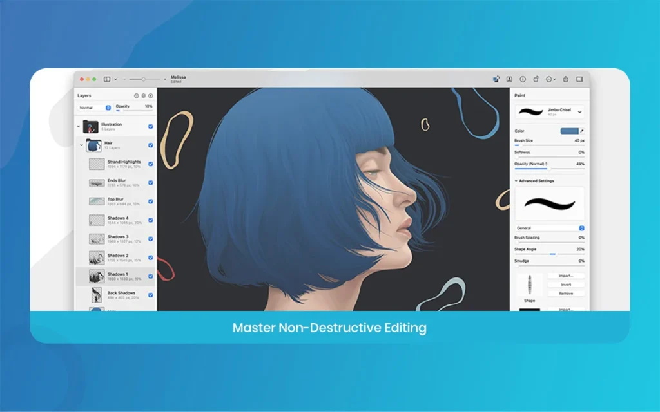Select the Shadows 2 layer
Image resolution: width=660 pixels, height=412 pixels.
pos(115,257)
